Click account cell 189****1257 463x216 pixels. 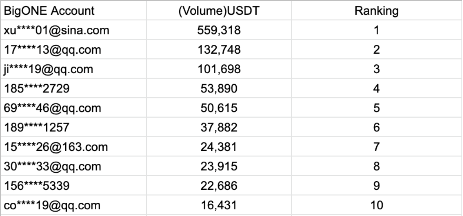point(36,128)
